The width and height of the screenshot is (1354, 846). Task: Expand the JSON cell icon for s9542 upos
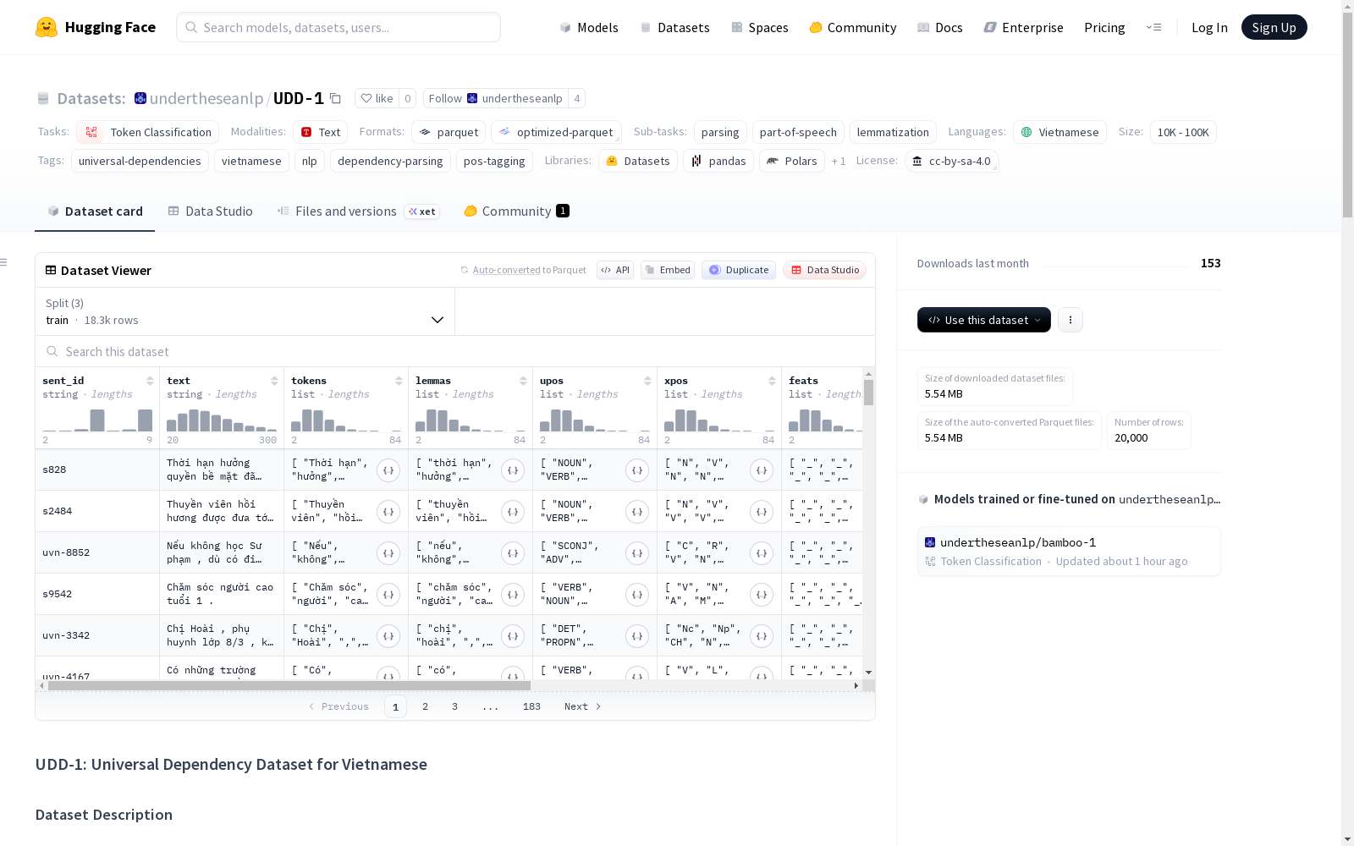637,595
